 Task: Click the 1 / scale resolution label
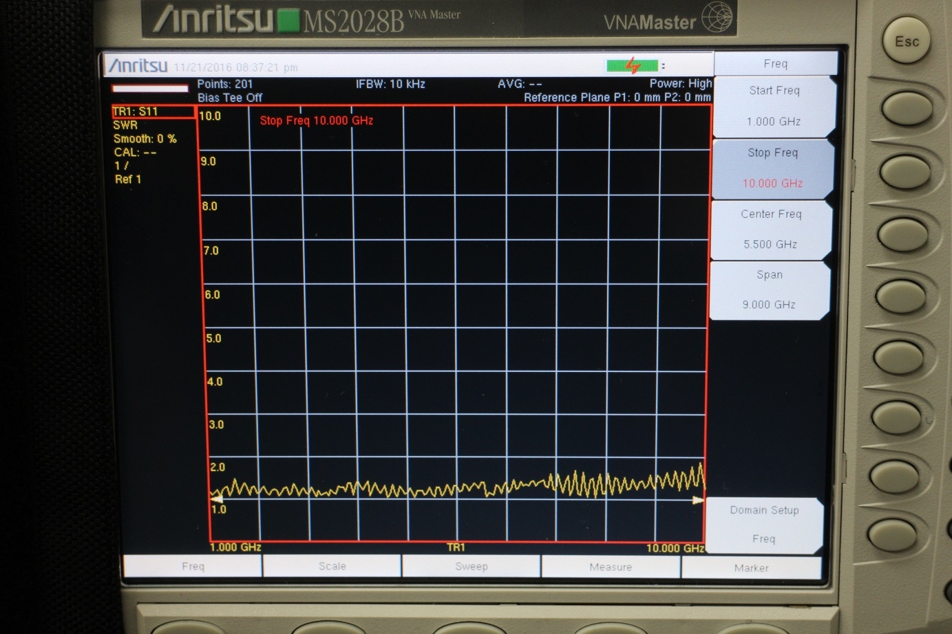click(x=122, y=166)
